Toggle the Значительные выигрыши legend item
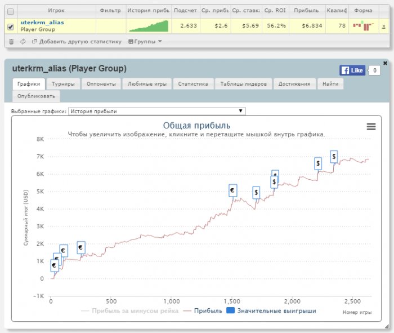 (271, 310)
